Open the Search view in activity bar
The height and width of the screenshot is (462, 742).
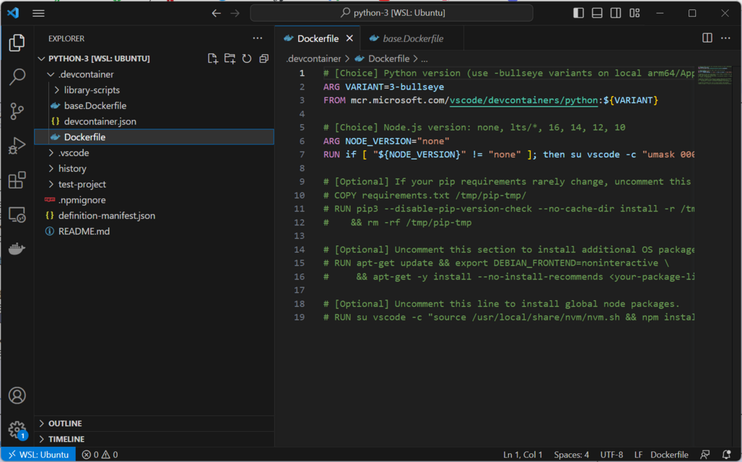tap(17, 77)
